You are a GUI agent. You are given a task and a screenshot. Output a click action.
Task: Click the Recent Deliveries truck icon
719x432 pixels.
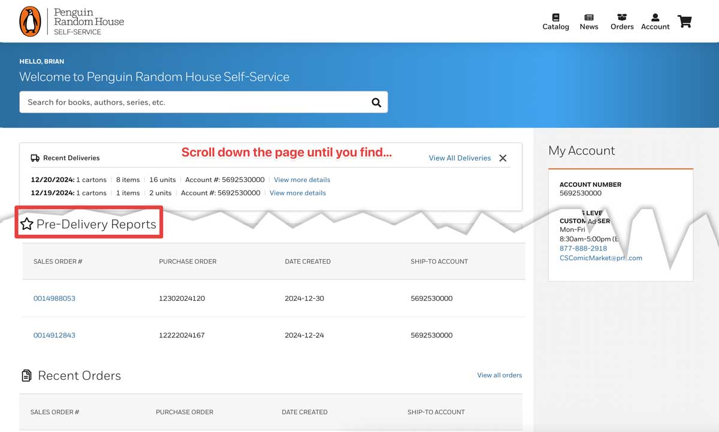35,158
